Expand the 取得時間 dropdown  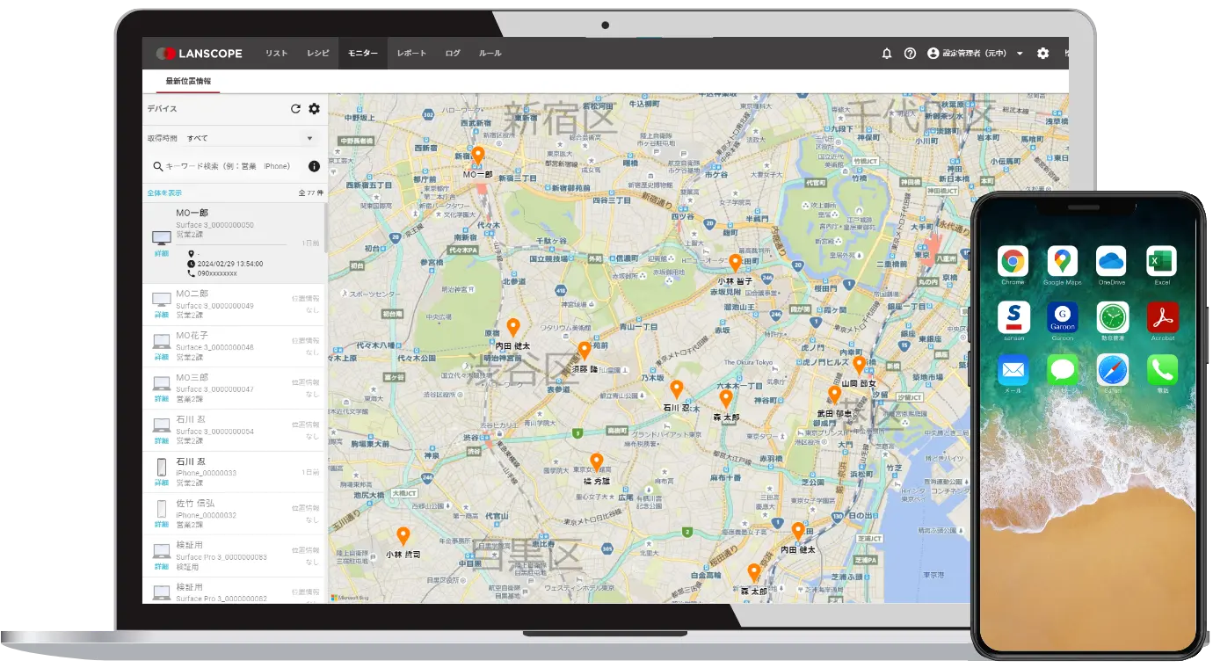(309, 139)
